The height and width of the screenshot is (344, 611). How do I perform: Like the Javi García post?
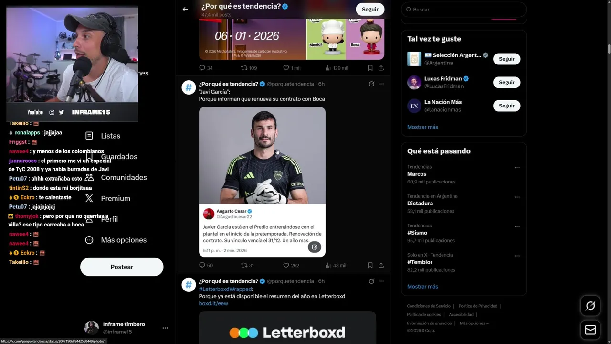[291, 265]
